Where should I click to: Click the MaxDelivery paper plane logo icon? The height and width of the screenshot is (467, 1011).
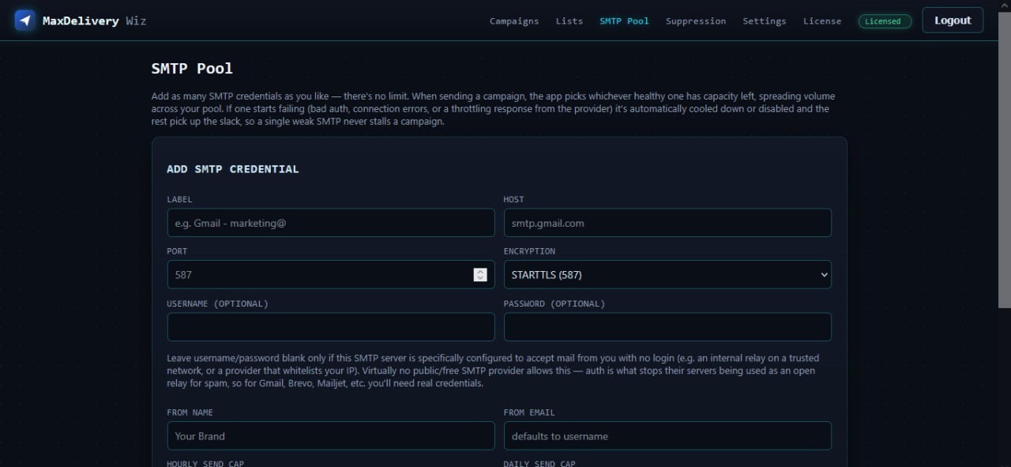[25, 21]
